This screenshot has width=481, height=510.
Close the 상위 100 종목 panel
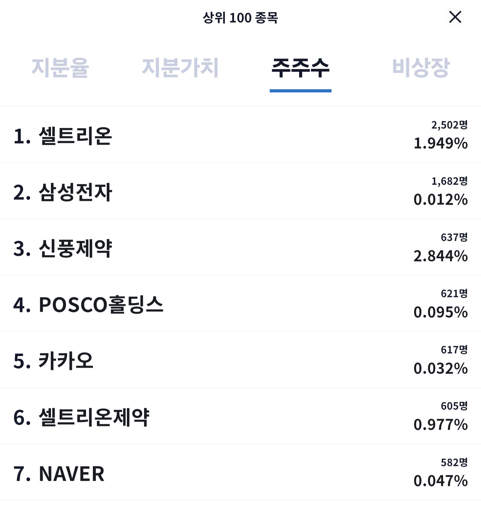tap(455, 17)
